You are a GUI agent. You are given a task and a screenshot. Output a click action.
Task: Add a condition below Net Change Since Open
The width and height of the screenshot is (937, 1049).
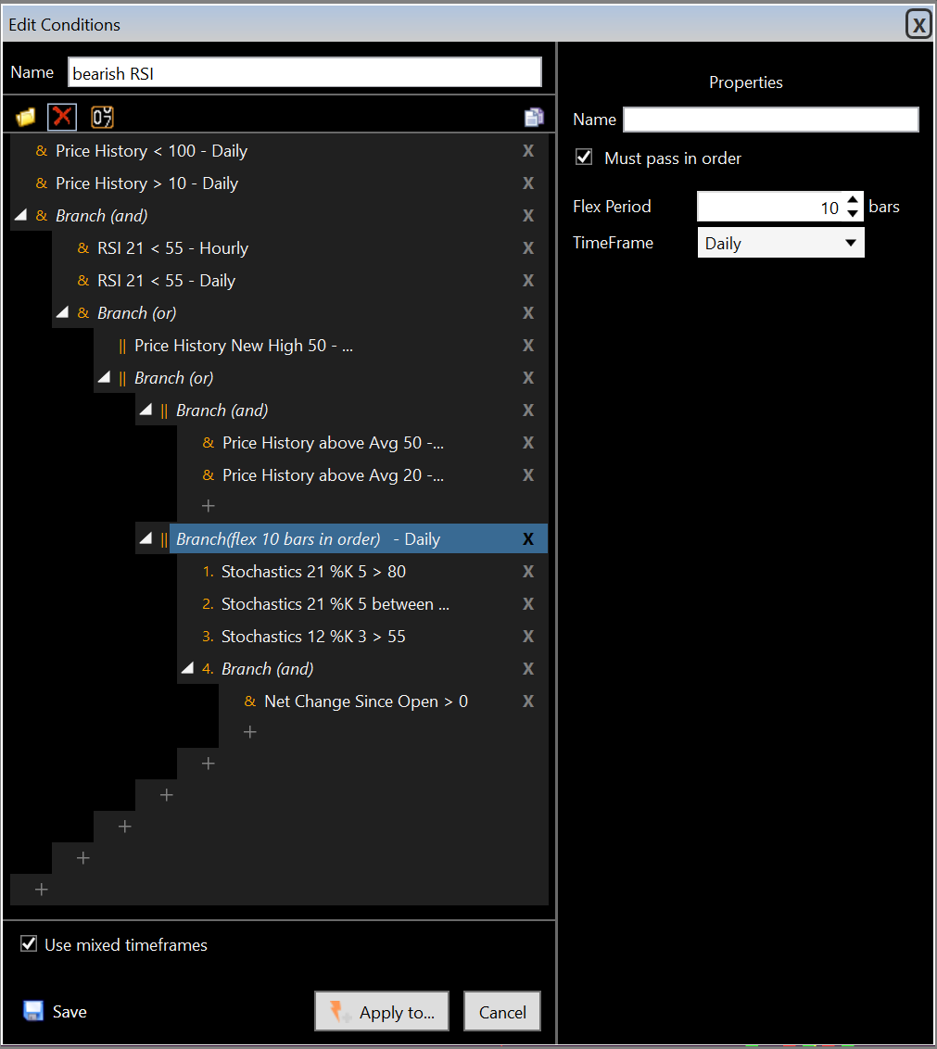coord(249,733)
